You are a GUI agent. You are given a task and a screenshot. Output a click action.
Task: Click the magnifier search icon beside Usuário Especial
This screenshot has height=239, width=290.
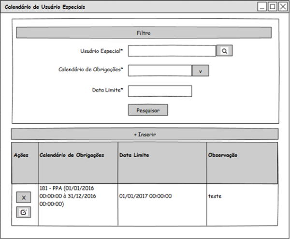224,51
